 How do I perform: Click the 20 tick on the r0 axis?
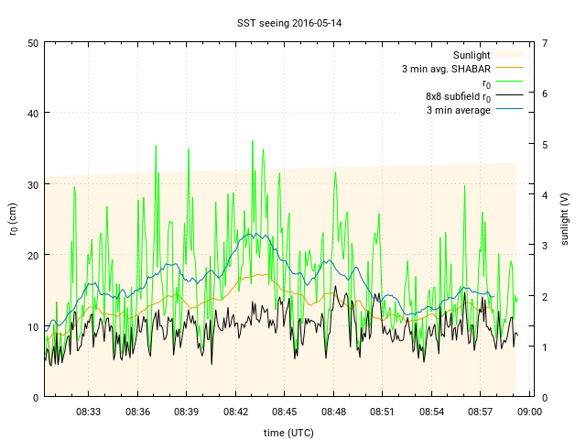pos(33,256)
